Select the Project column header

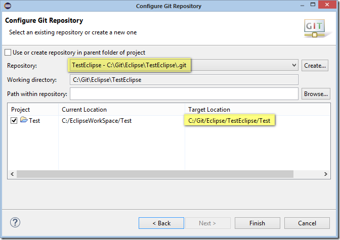[x=33, y=110]
